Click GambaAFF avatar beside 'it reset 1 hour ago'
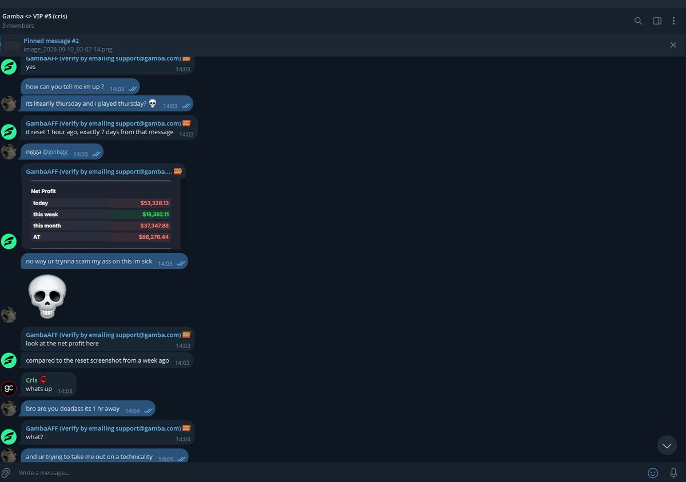 (9, 131)
